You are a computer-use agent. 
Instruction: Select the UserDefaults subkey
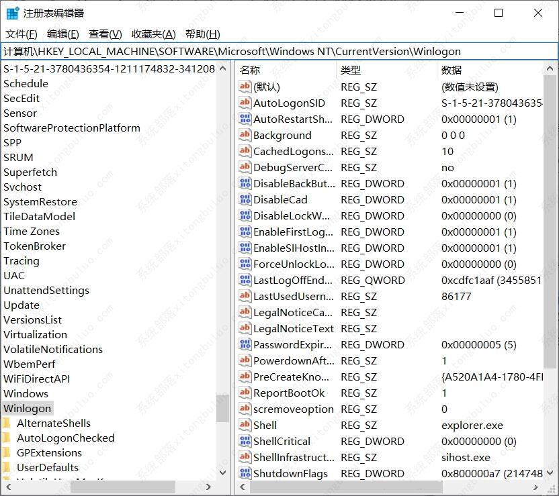(47, 468)
